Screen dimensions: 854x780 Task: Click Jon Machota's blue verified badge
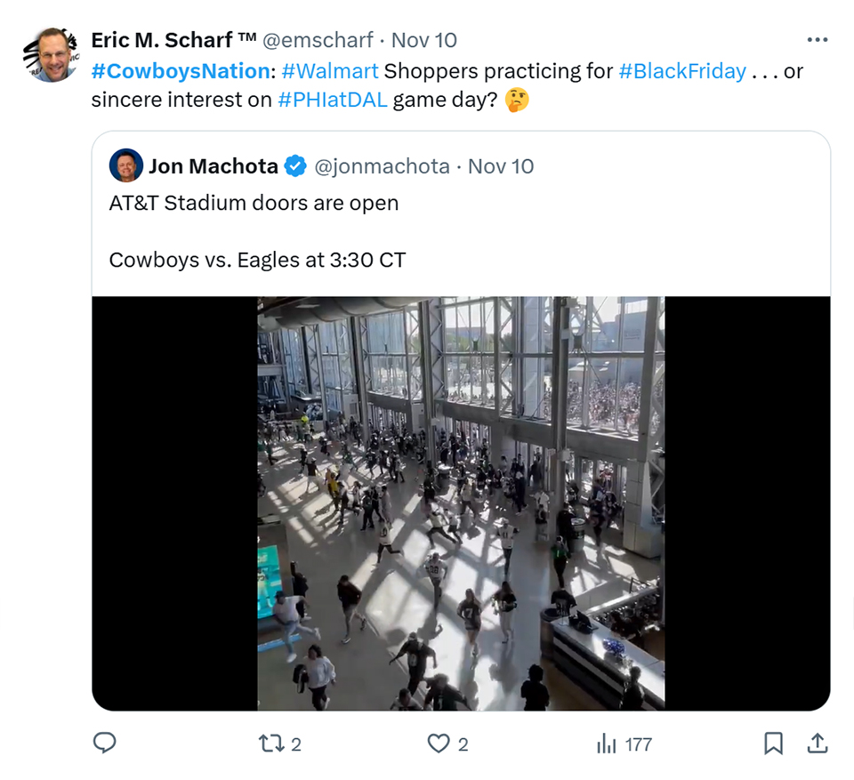click(295, 166)
